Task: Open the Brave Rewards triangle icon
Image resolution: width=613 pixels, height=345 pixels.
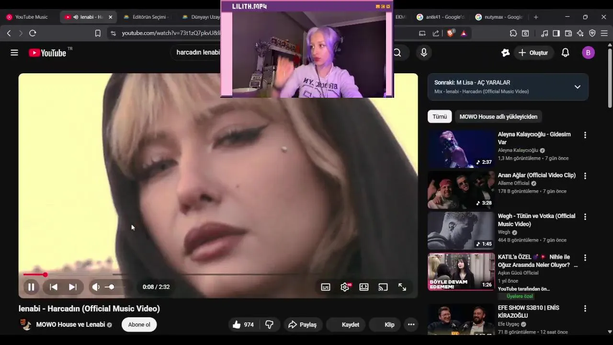Action: pos(464,33)
